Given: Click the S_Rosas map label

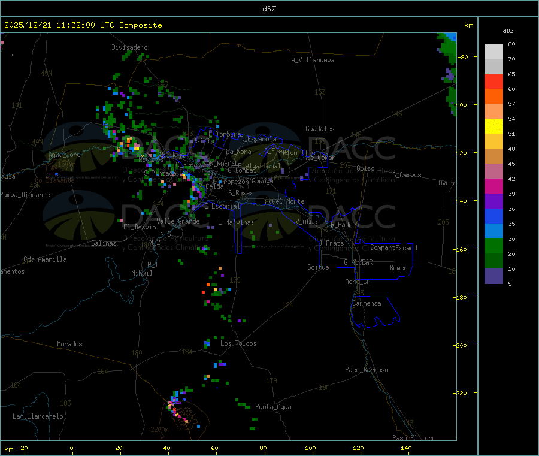Looking at the screenshot, I should pos(241,193).
